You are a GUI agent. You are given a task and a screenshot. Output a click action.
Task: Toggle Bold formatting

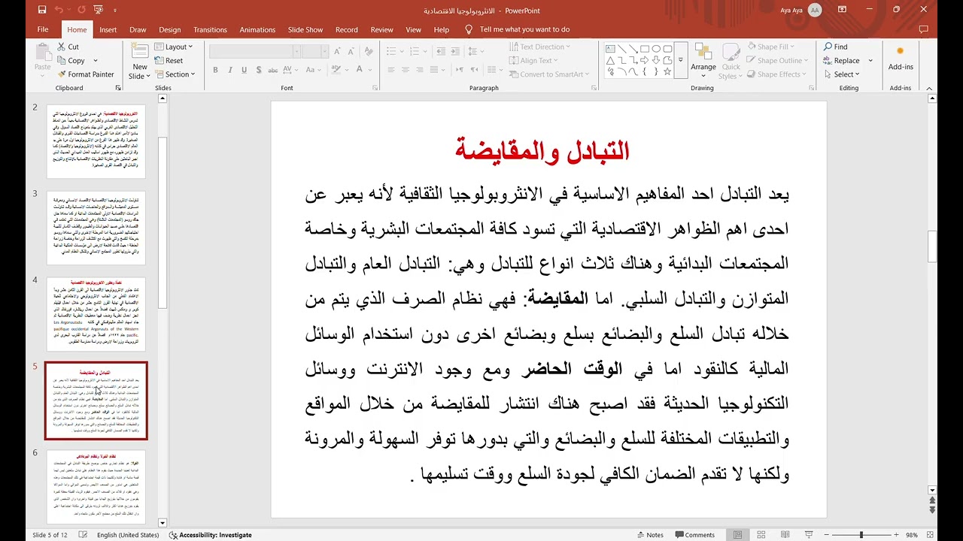coord(215,70)
